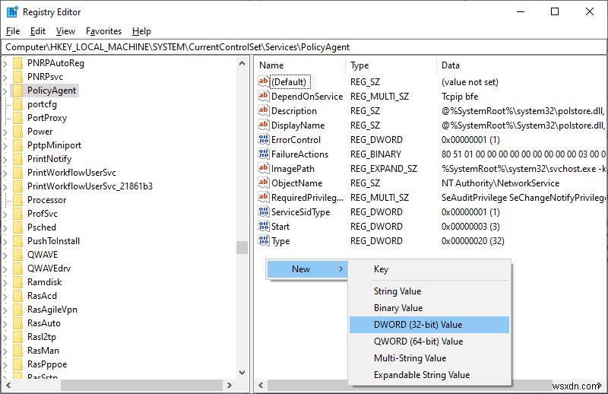
Task: Expand the ProfSvc tree node
Action: point(5,214)
